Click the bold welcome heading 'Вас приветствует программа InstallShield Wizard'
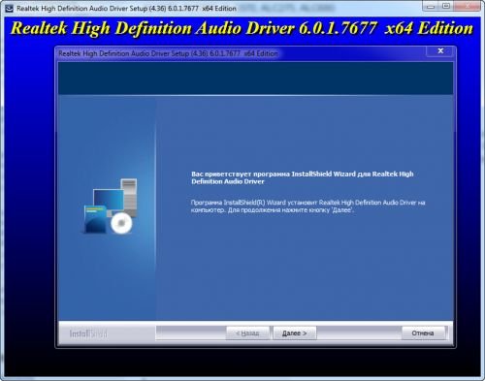Screen dimensions: 485x381 [302, 177]
